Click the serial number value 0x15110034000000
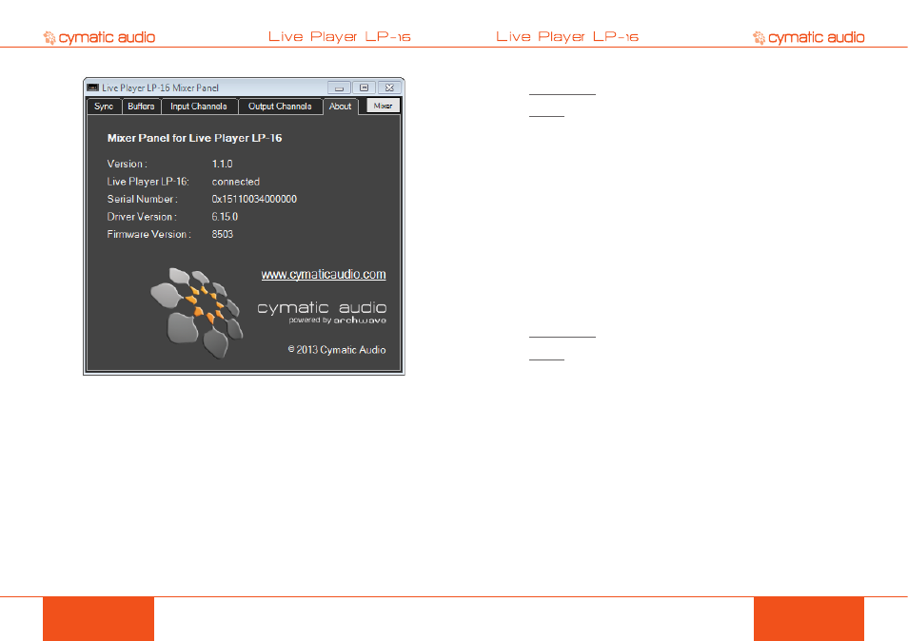The width and height of the screenshot is (908, 641). (254, 199)
